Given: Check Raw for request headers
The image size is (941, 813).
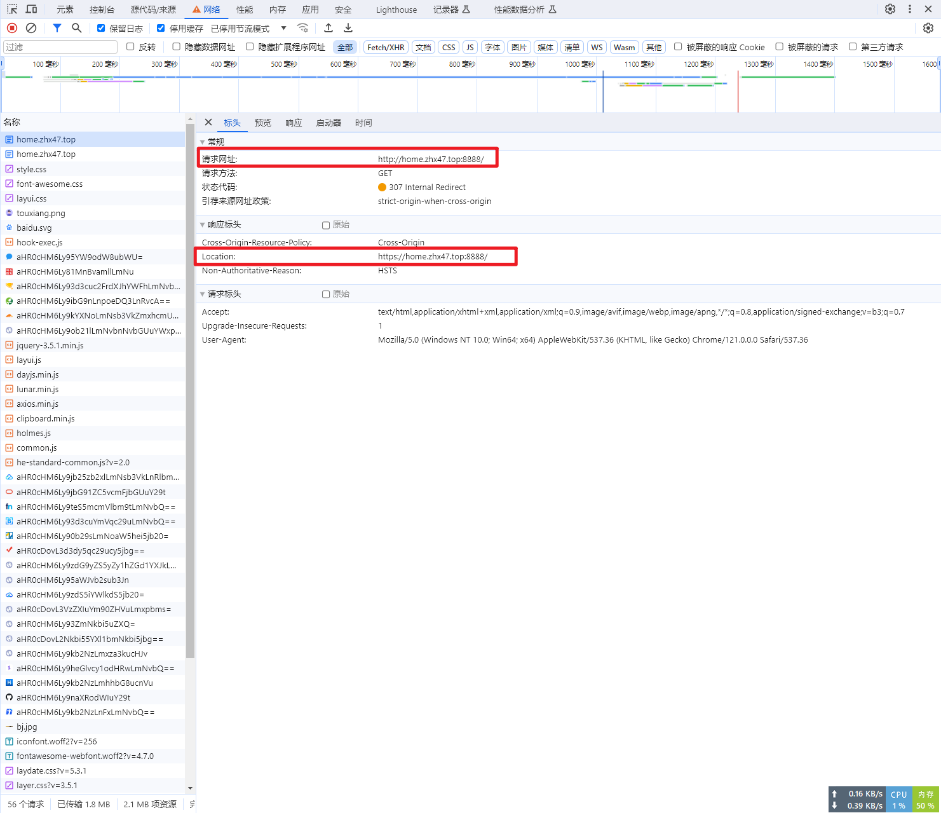Looking at the screenshot, I should coord(326,294).
